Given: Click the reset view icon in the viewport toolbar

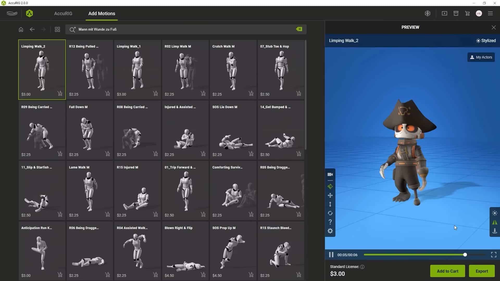Looking at the screenshot, I should pos(330,213).
